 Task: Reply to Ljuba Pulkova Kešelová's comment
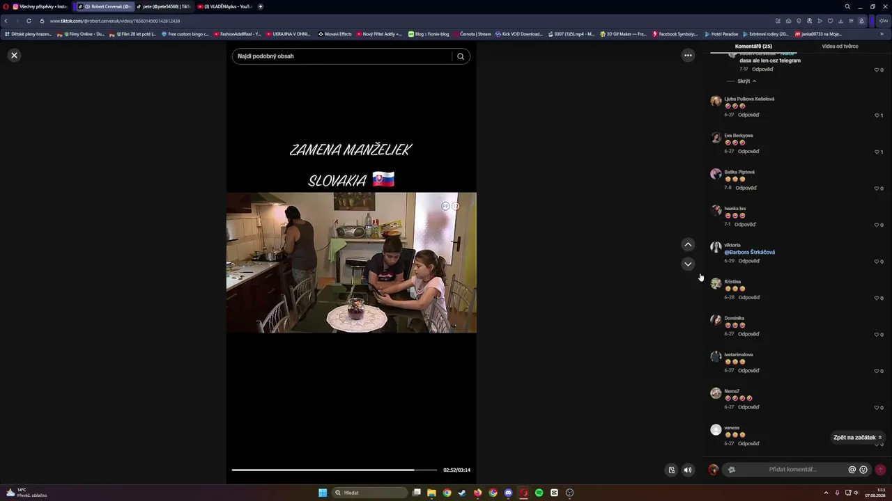(749, 115)
